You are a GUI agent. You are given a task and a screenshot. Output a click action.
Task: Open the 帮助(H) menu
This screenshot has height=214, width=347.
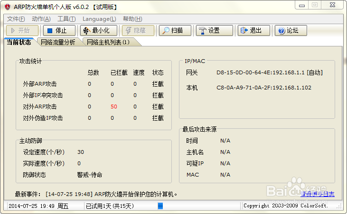pyautogui.click(x=132, y=19)
